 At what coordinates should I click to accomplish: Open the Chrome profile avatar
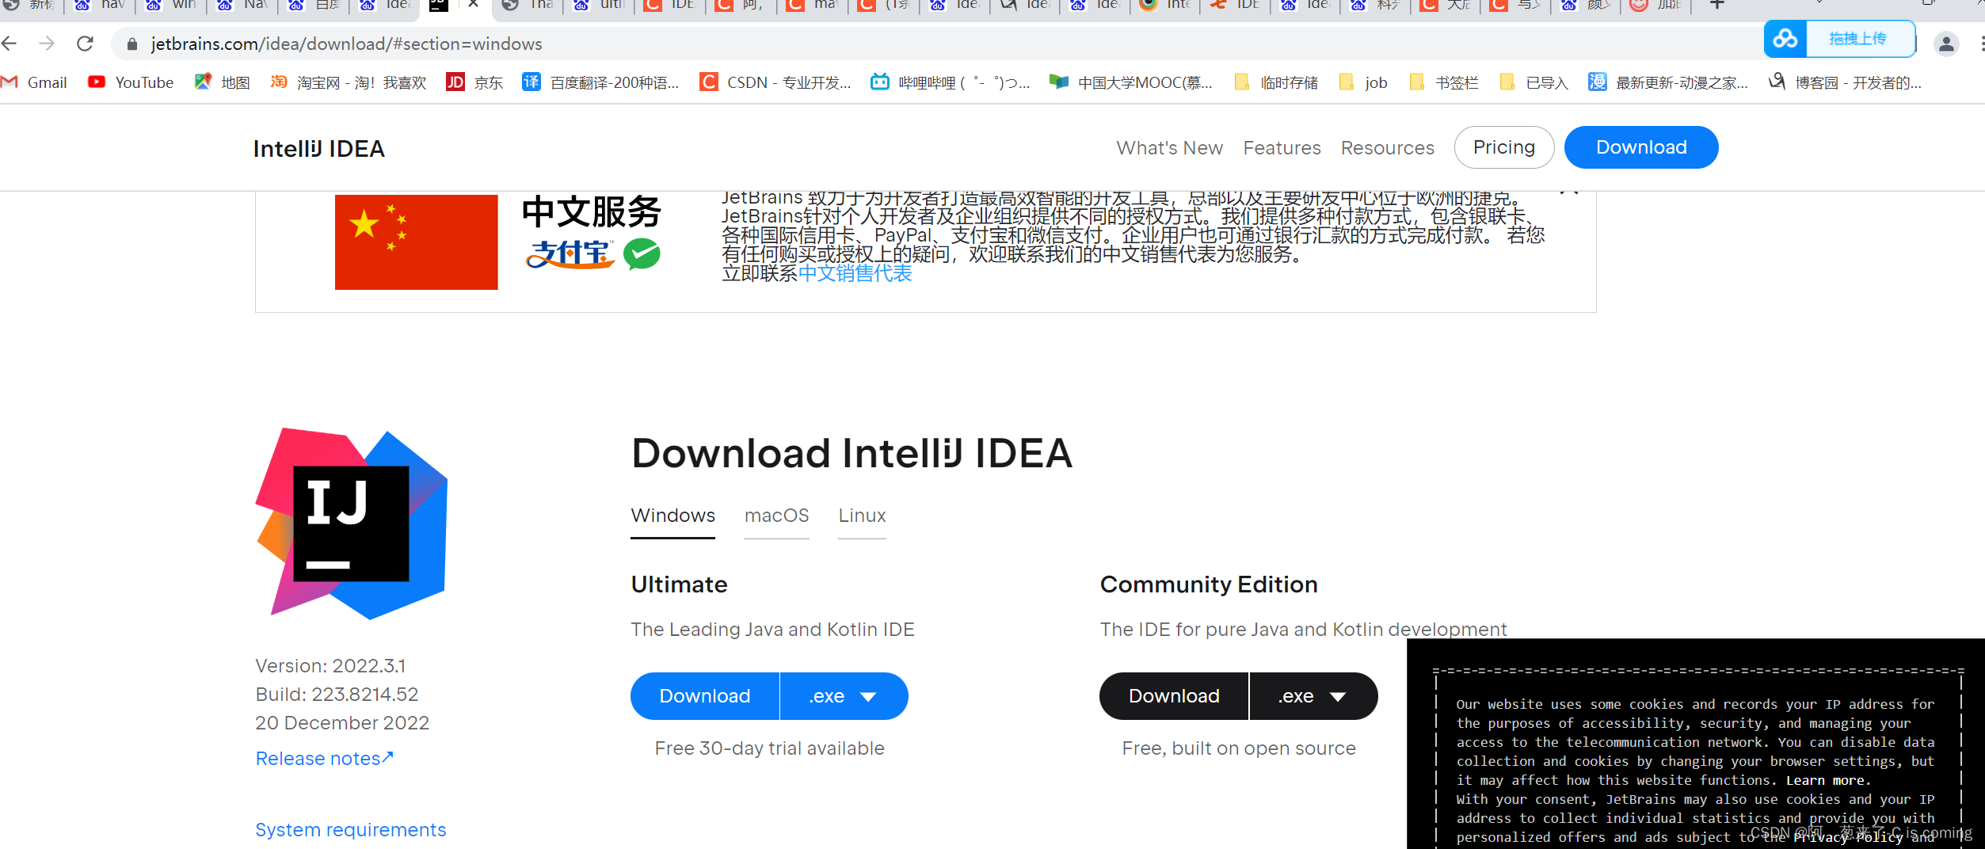1946,44
